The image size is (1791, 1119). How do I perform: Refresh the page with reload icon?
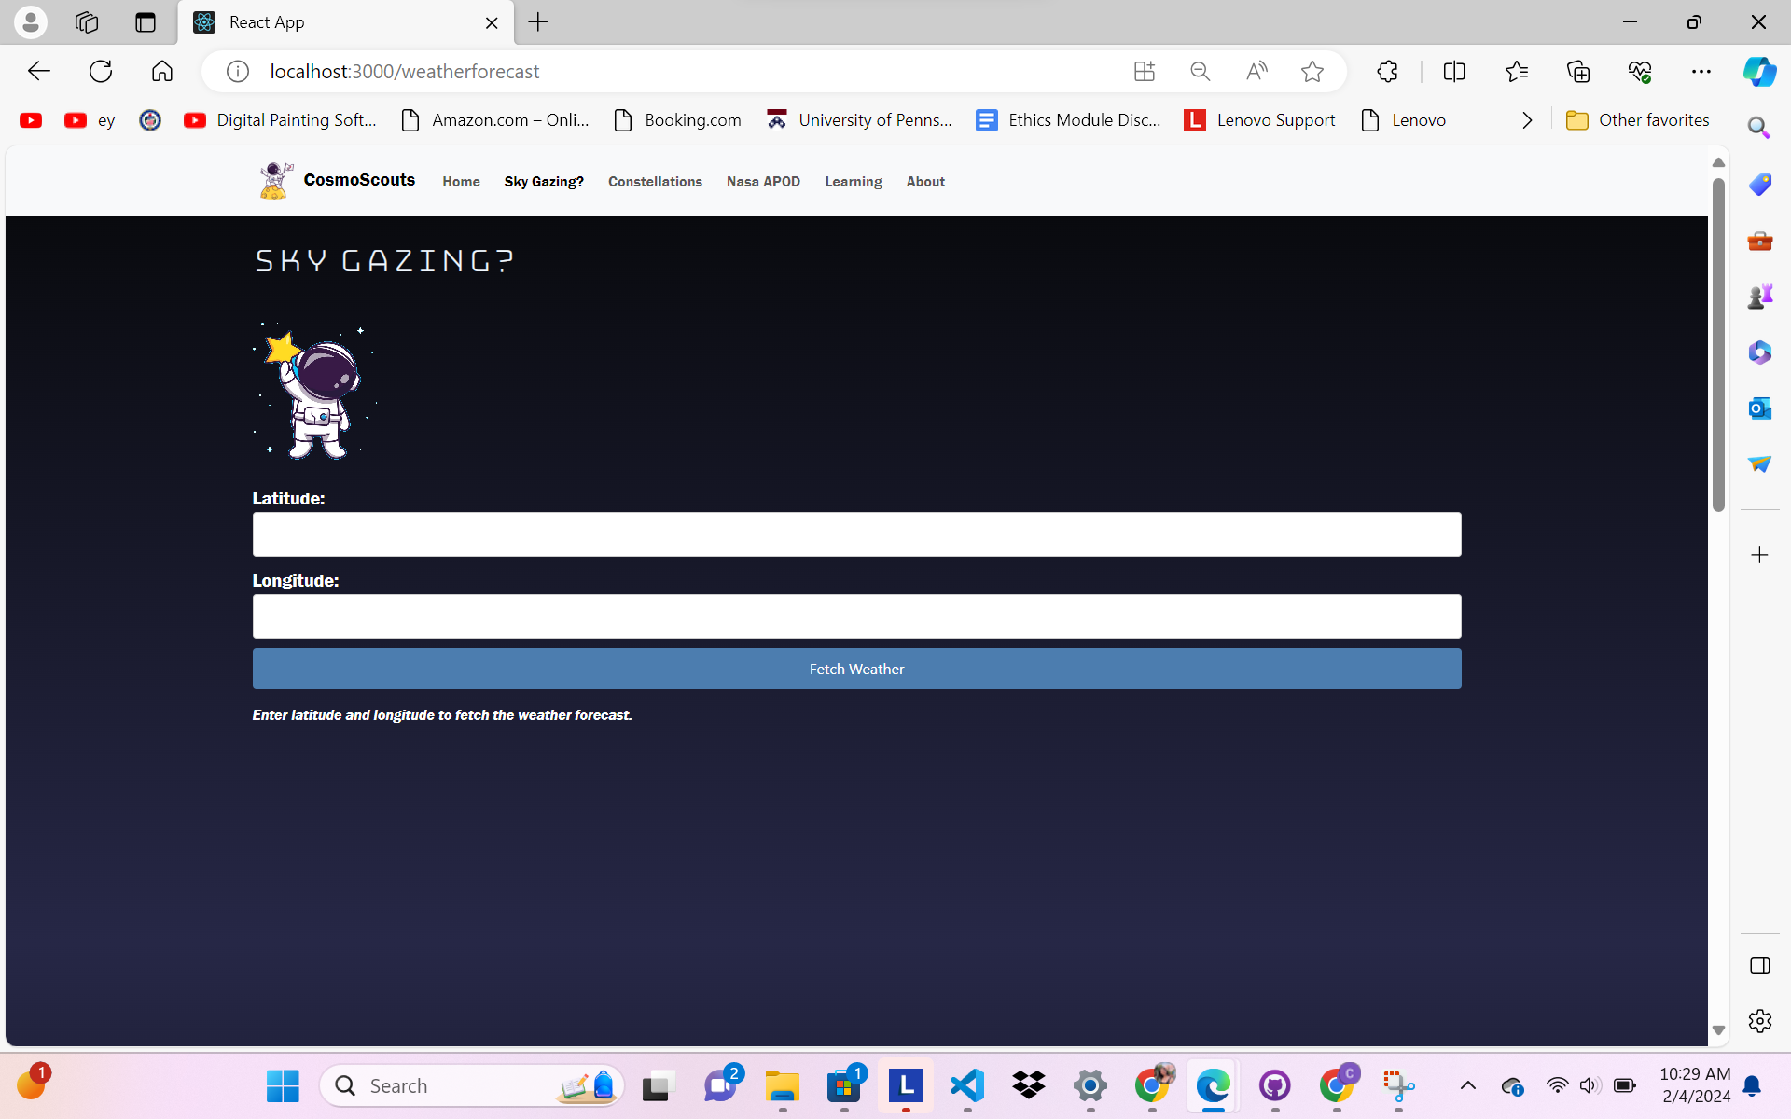[101, 71]
